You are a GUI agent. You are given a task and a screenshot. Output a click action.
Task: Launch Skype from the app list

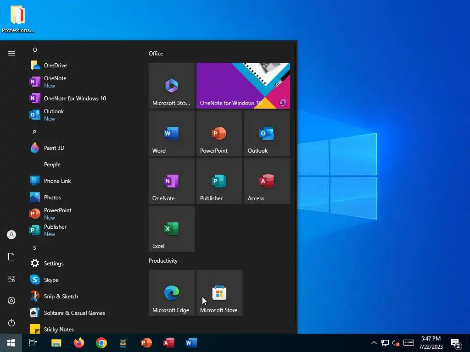(84, 280)
